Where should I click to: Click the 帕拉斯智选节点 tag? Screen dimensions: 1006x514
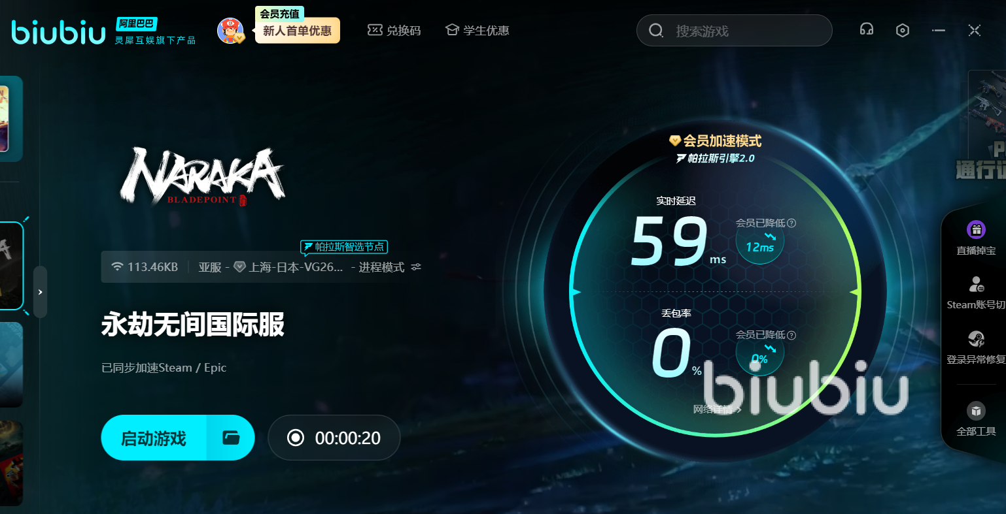point(344,247)
